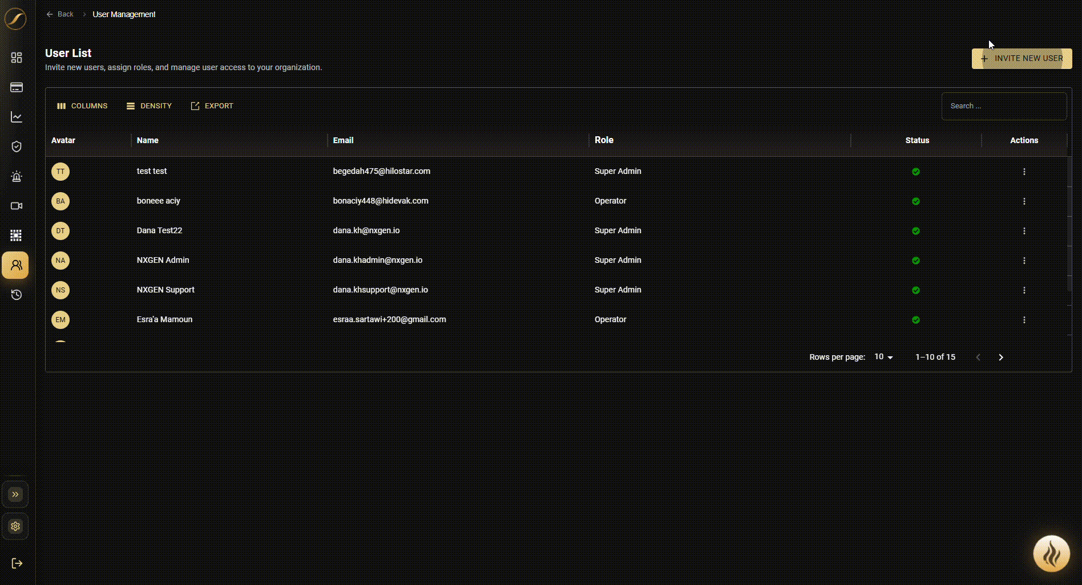Open the Columns selector
1082x585 pixels.
82,106
